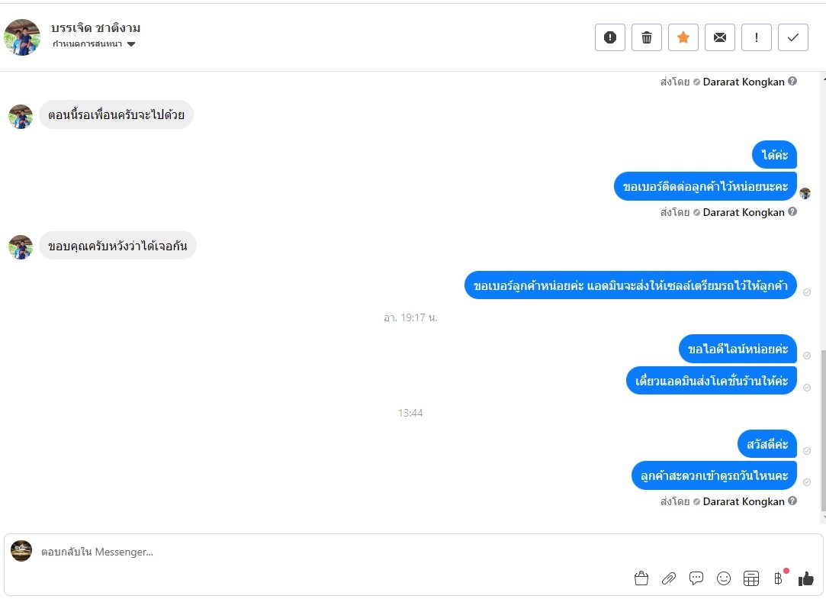Toggle the orange star follow-up marker
This screenshot has width=826, height=599.
click(x=683, y=37)
